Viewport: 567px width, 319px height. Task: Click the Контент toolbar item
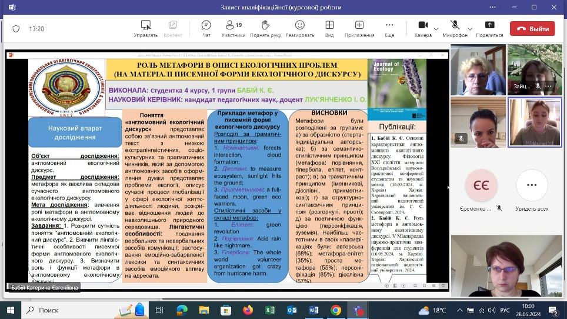click(173, 29)
